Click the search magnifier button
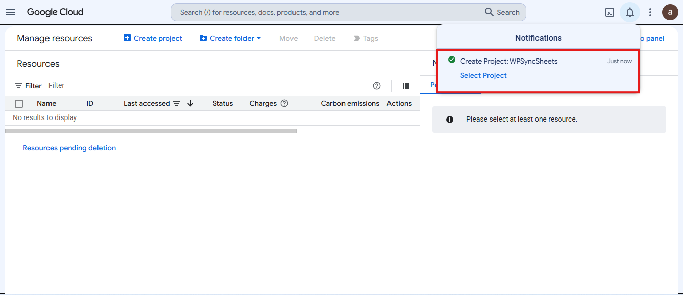Screen dimensions: 683x295 (502, 12)
